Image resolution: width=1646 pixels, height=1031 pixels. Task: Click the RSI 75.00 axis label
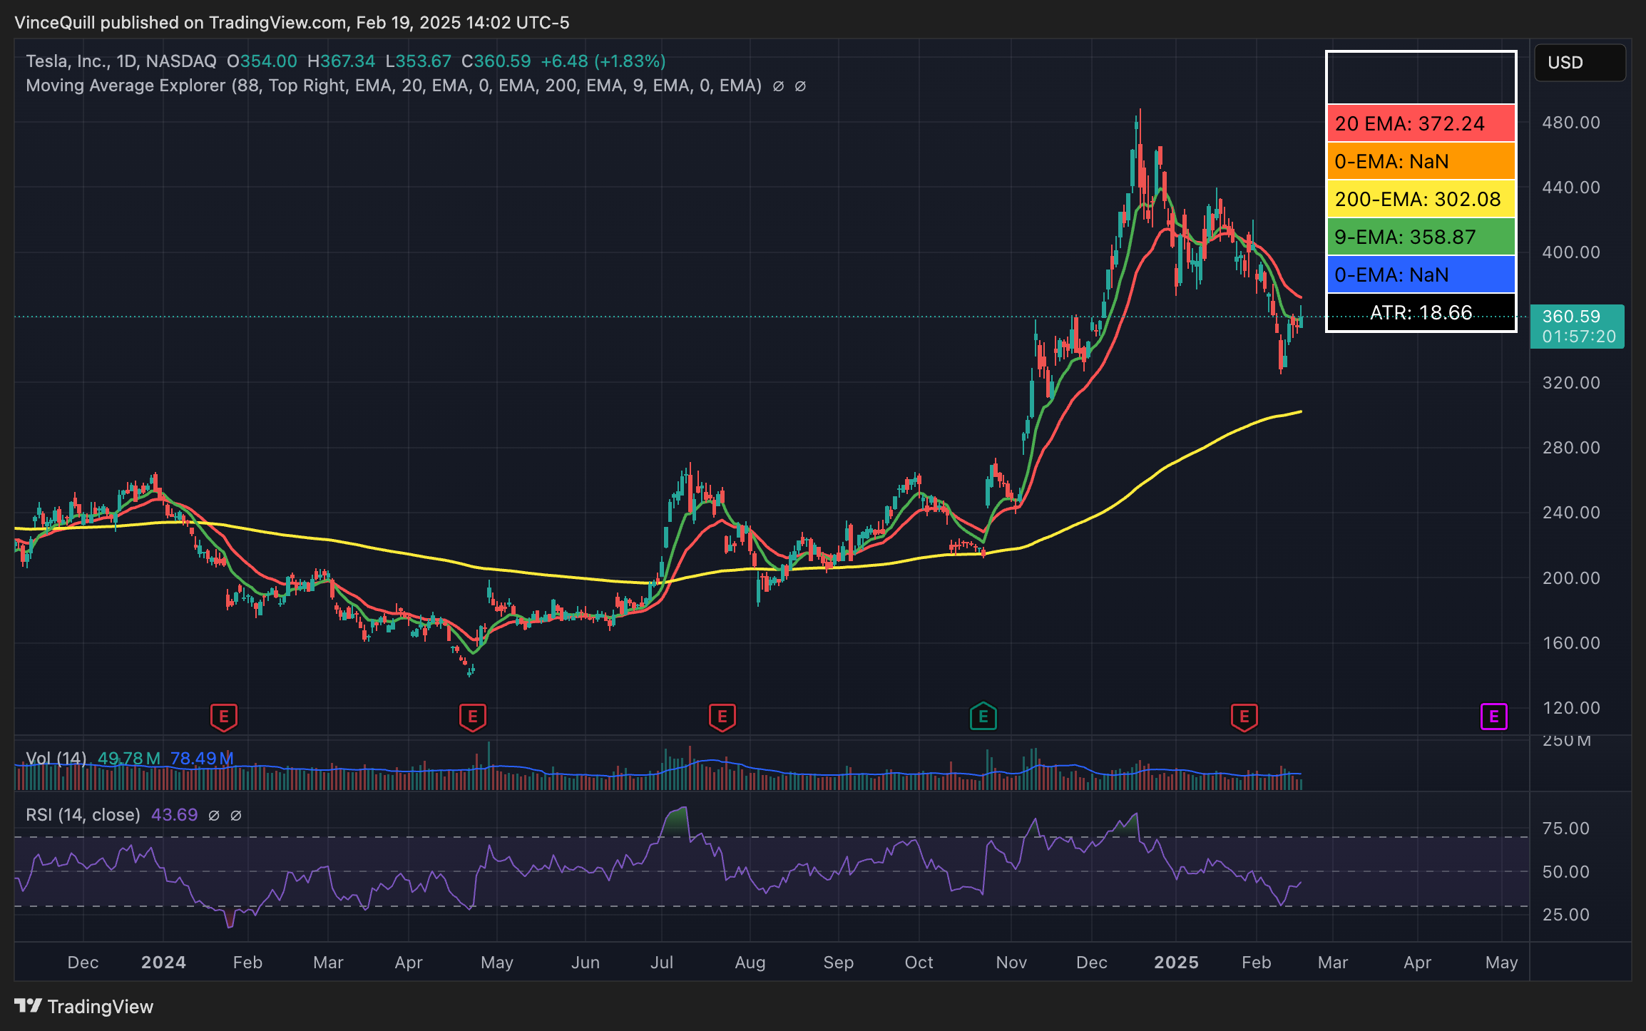coord(1566,829)
